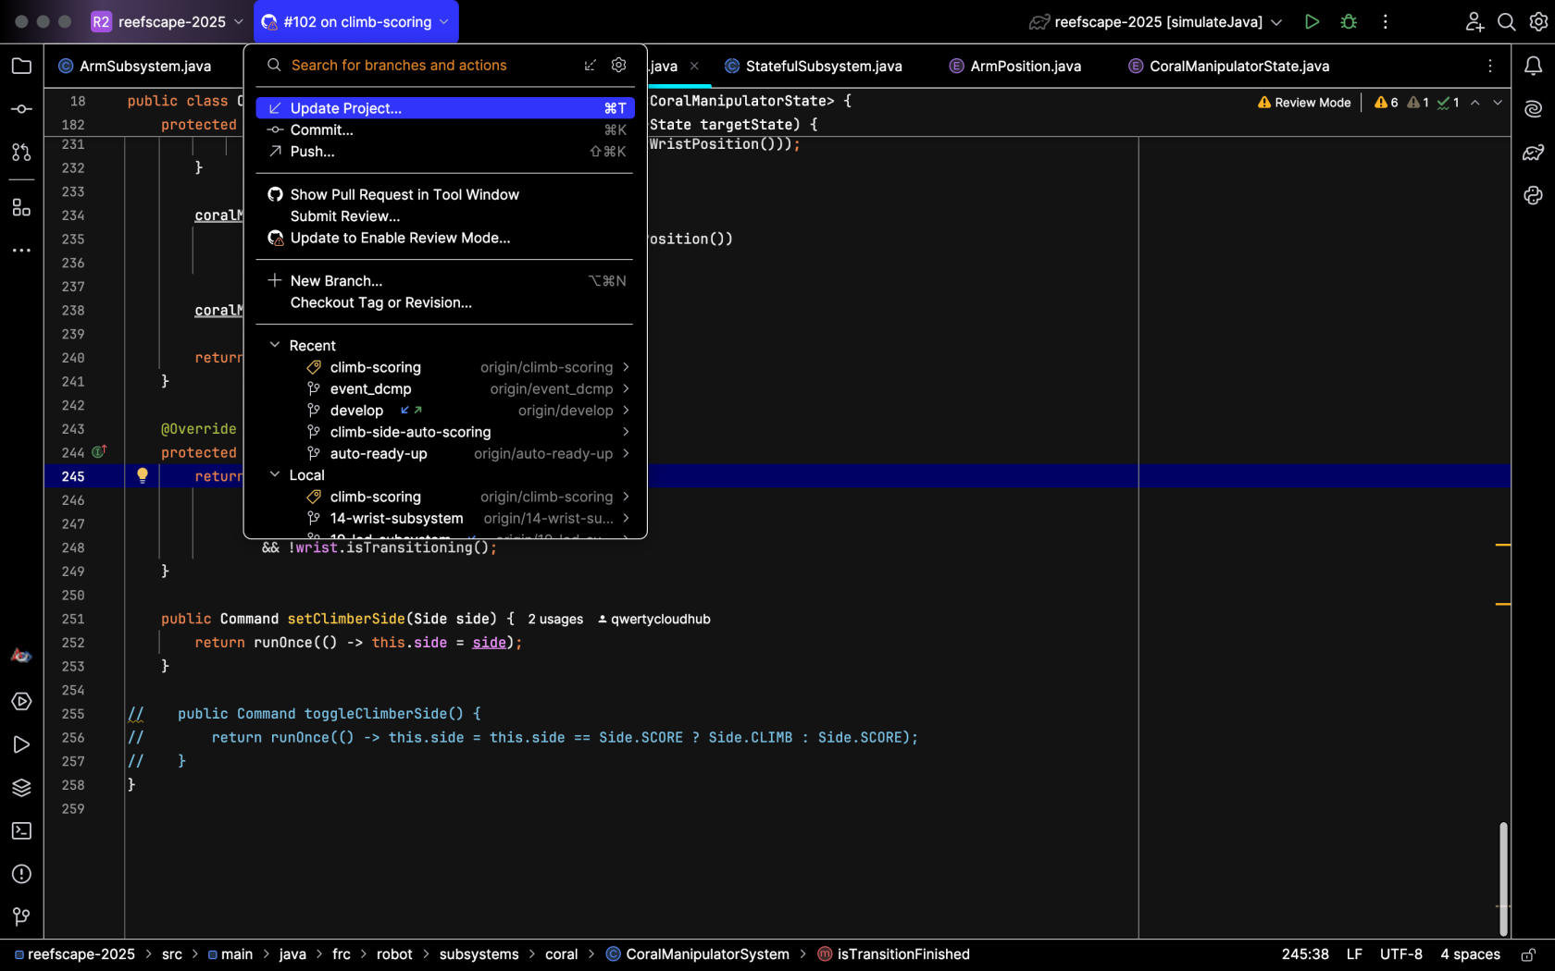This screenshot has height=971, width=1555.
Task: Switch to CoralManipulatorState.java tab
Action: tap(1229, 66)
